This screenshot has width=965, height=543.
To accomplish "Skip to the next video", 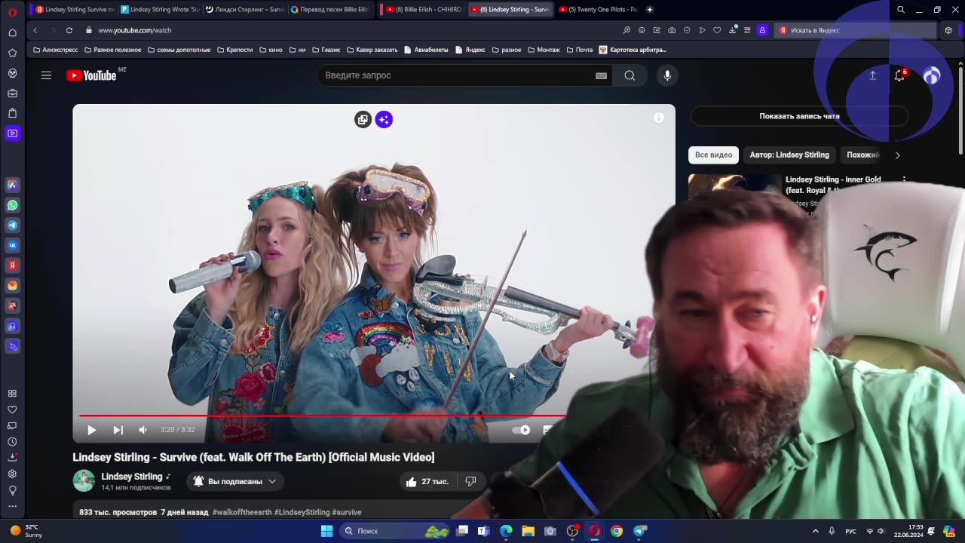I will coord(118,430).
